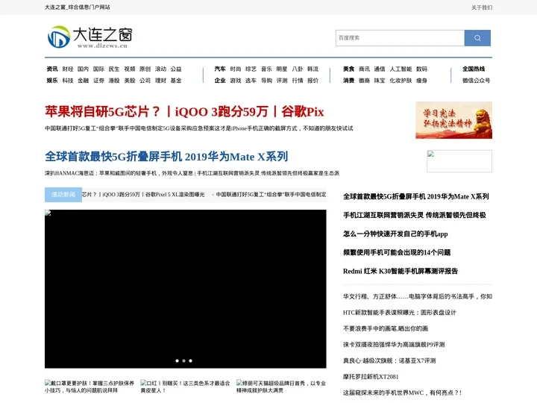
Task: Open the 珠宝 navigation link
Action: coord(380,81)
